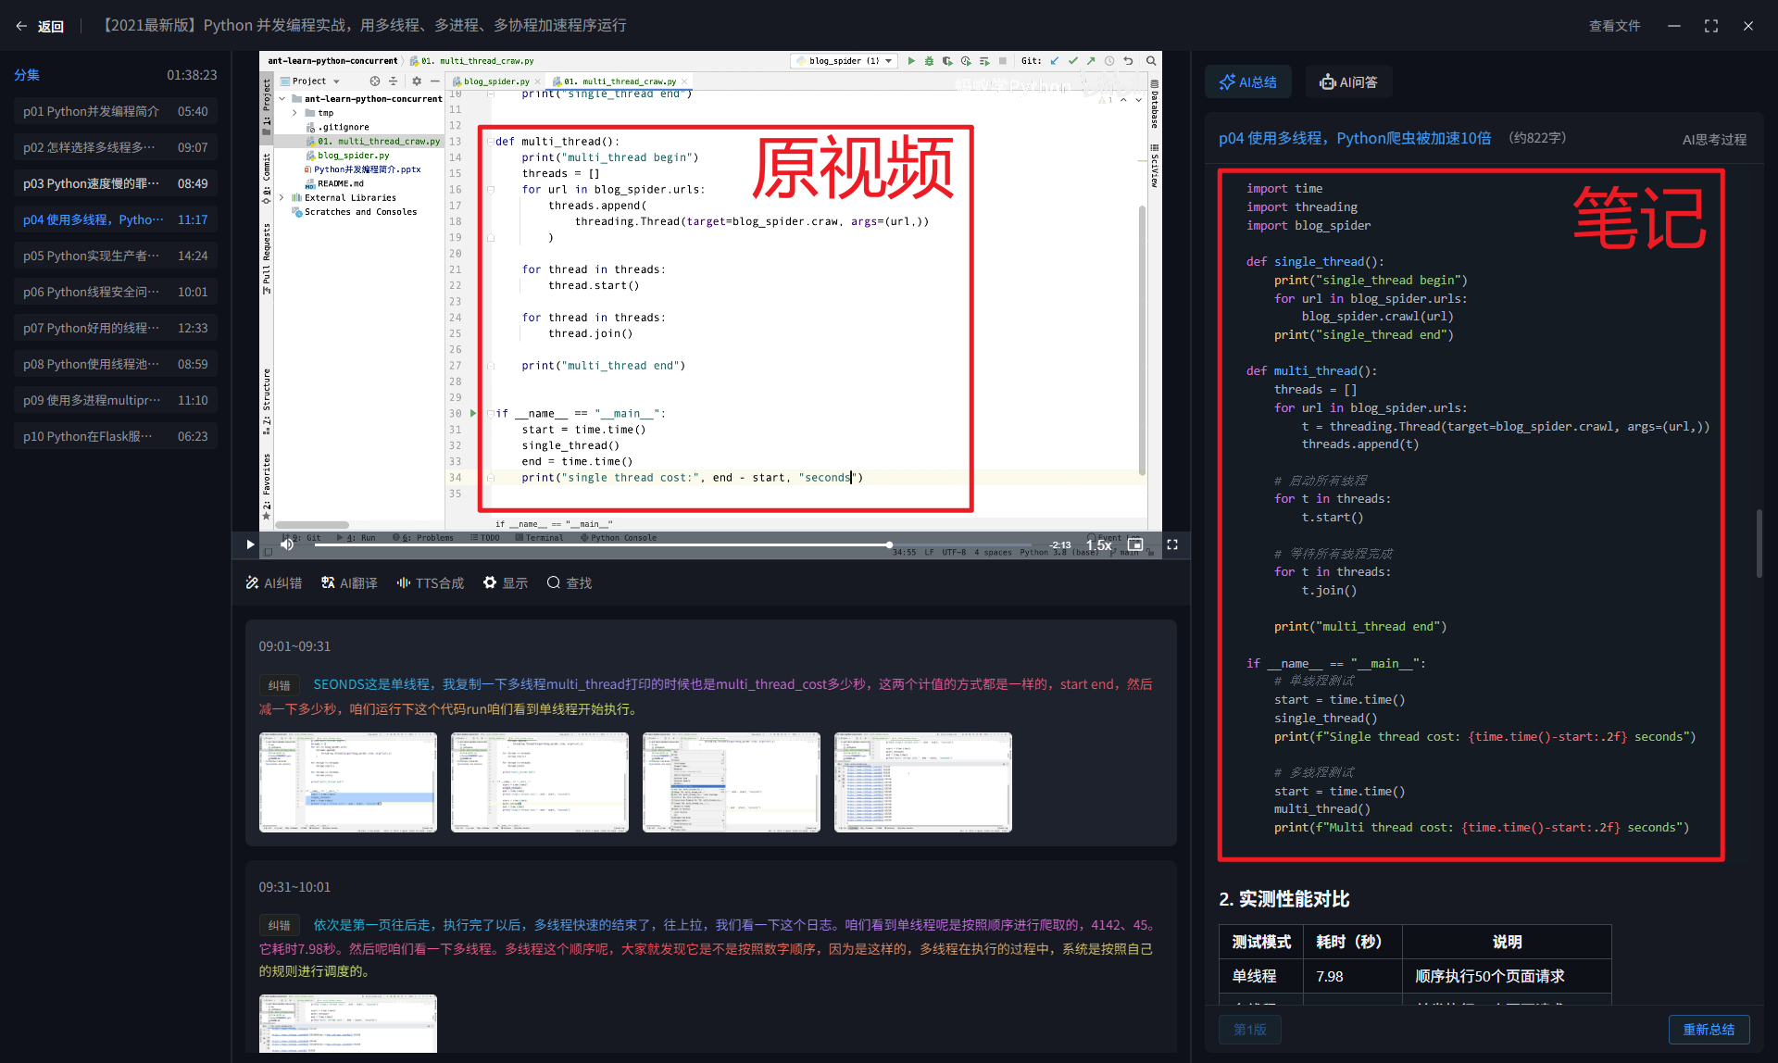Select episode p05 Python实现生产者
Image resolution: width=1778 pixels, height=1063 pixels.
tap(116, 256)
